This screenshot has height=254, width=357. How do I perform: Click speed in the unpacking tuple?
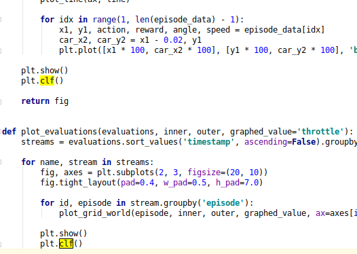coord(218,30)
